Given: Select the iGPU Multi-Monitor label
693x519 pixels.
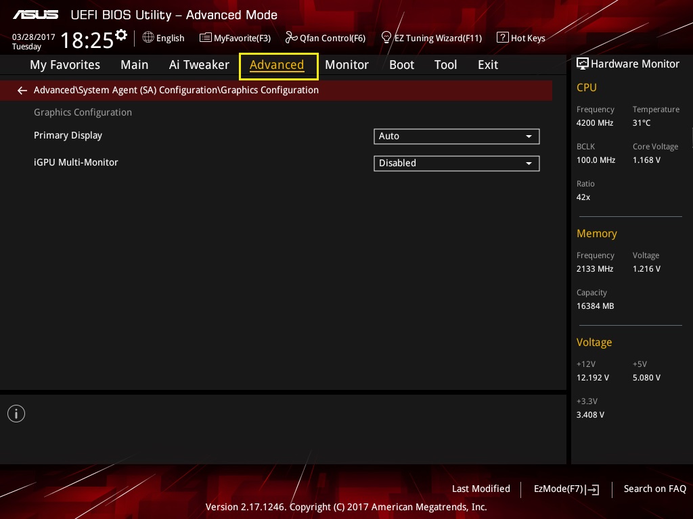Looking at the screenshot, I should pyautogui.click(x=76, y=162).
